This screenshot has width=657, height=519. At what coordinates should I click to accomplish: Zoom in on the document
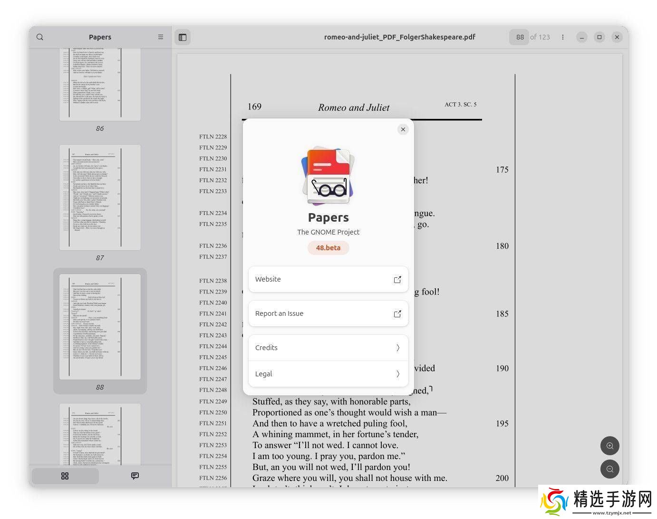tap(610, 446)
